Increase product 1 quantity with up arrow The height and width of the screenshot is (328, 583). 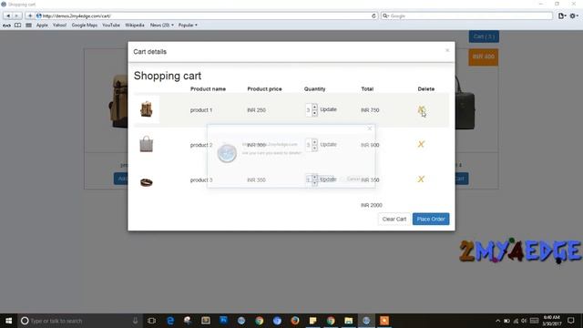click(314, 108)
